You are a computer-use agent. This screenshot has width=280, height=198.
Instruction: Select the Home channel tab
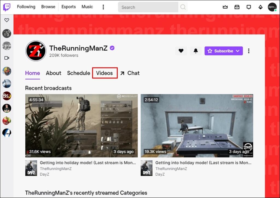pyautogui.click(x=33, y=73)
